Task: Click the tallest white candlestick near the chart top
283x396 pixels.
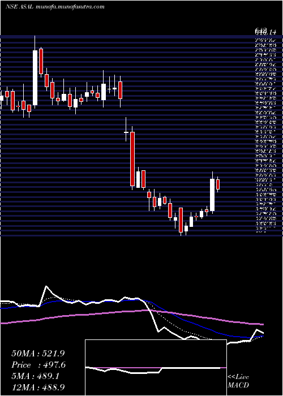Action: [x=35, y=78]
